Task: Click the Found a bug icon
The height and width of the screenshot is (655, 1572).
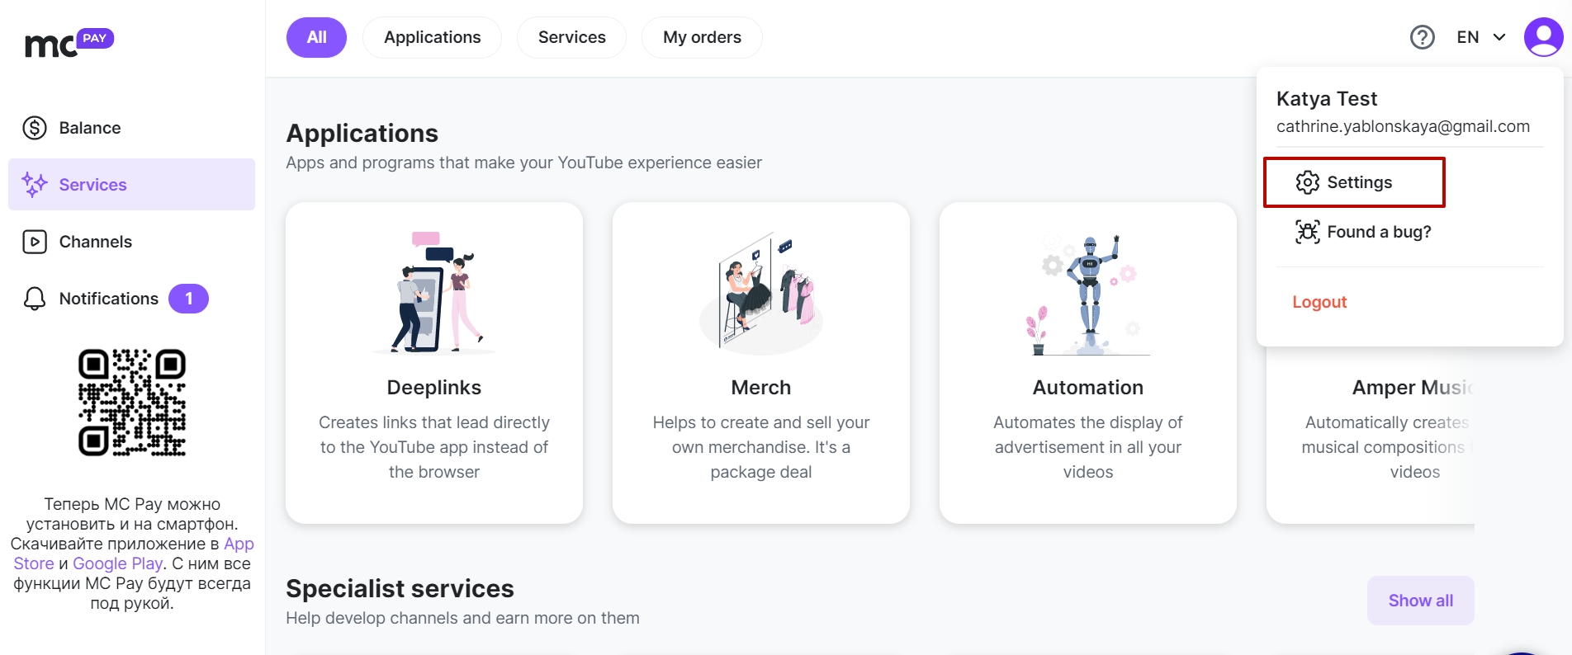Action: (x=1307, y=232)
